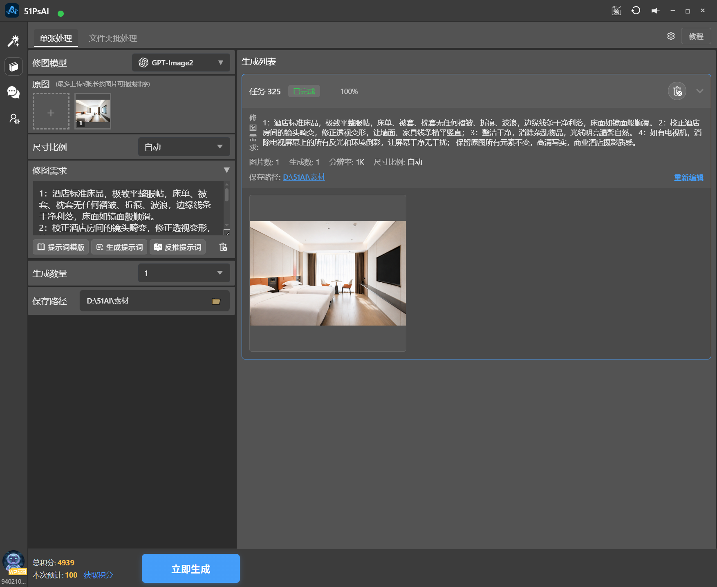
Task: Click 立即生成 to start generating
Action: pos(191,569)
